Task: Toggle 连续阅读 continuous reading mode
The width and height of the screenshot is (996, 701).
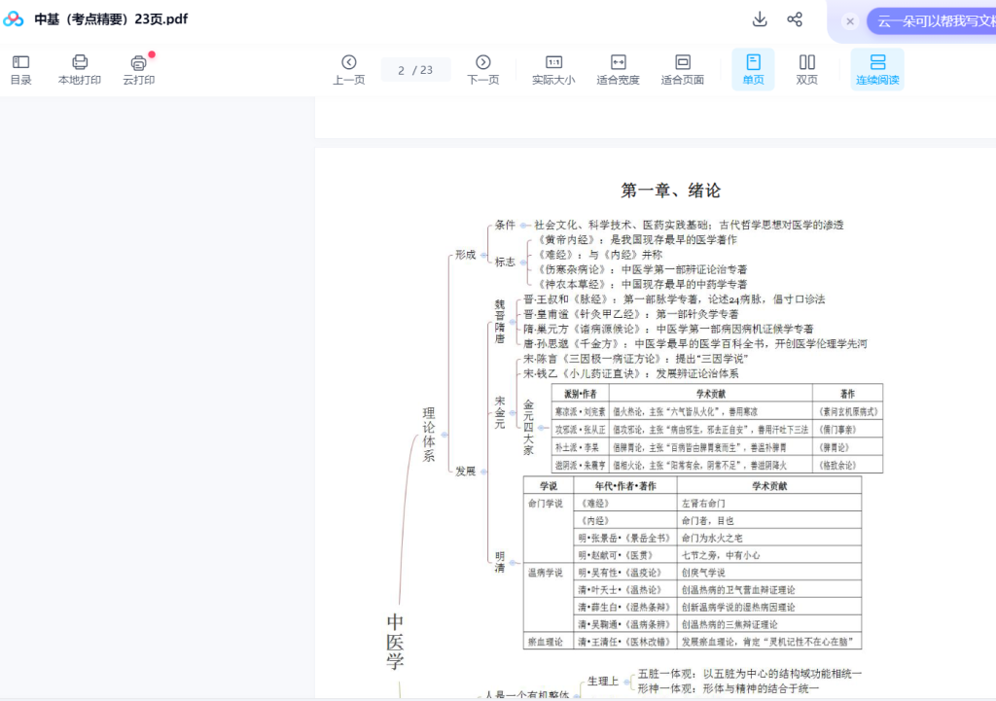Action: pyautogui.click(x=877, y=68)
